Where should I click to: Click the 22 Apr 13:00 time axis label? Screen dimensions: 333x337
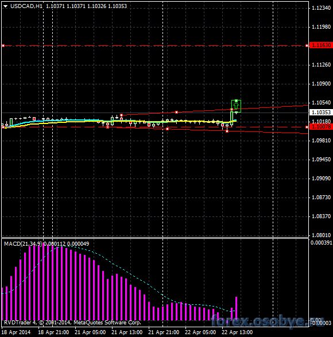(x=237, y=332)
